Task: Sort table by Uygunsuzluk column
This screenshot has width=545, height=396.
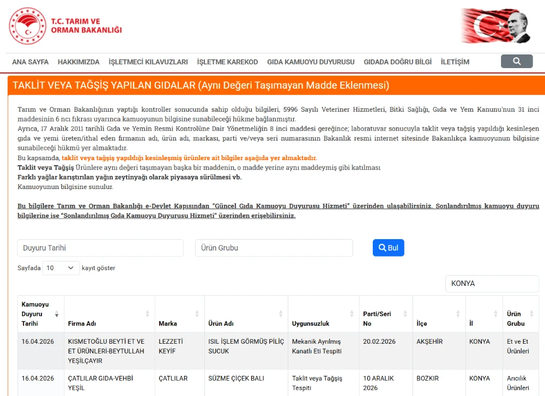Action: pos(352,314)
